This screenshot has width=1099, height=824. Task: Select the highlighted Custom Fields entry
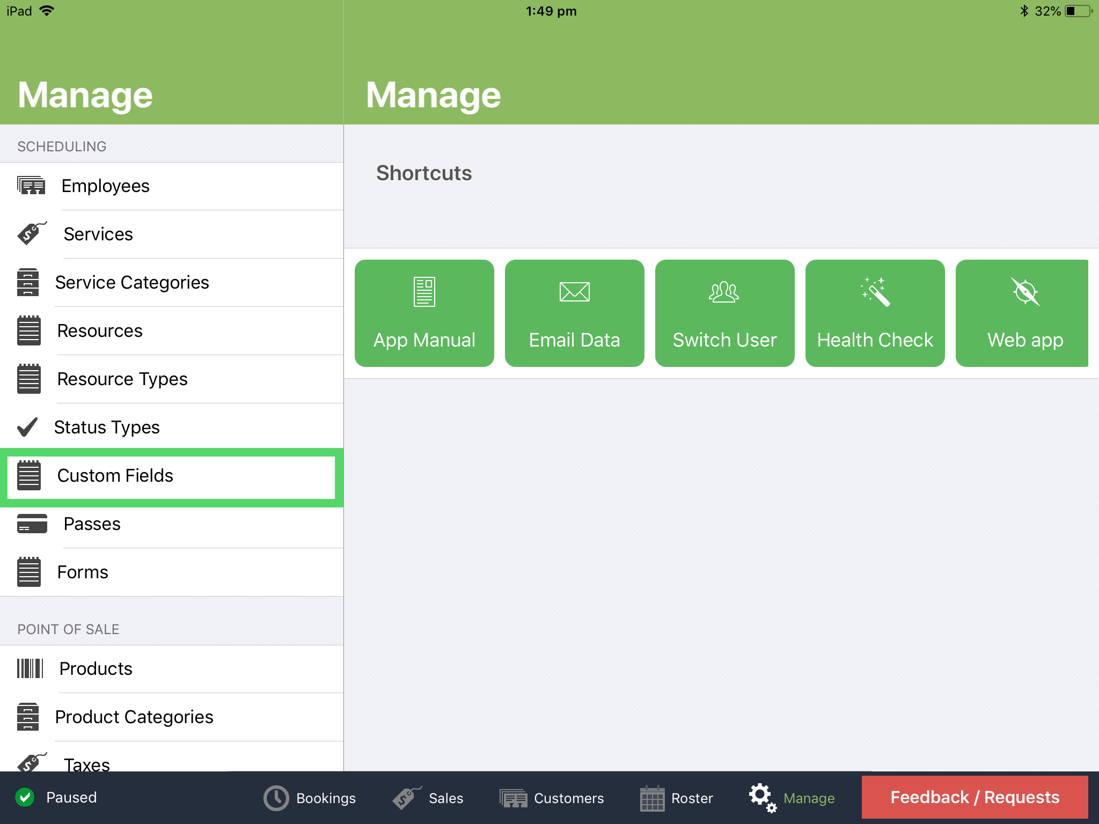(171, 476)
